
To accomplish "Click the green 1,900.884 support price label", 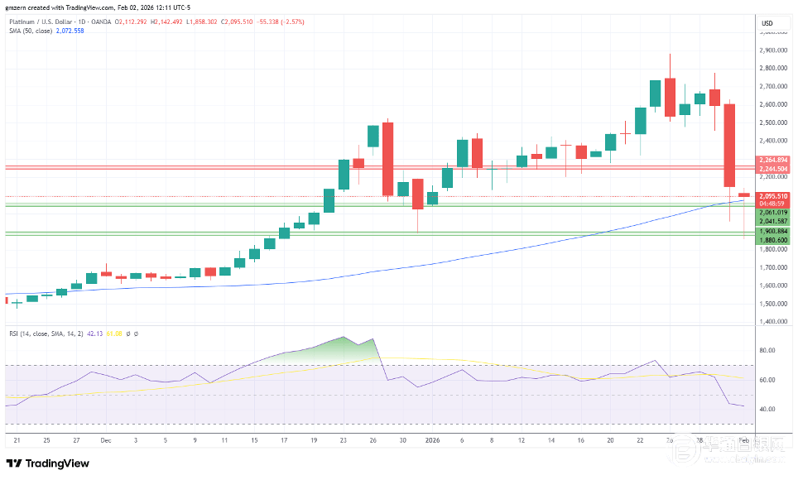I will [x=773, y=231].
